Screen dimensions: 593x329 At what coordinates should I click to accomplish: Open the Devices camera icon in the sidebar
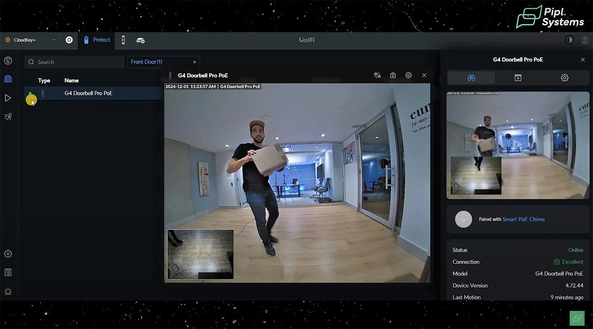pyautogui.click(x=8, y=79)
